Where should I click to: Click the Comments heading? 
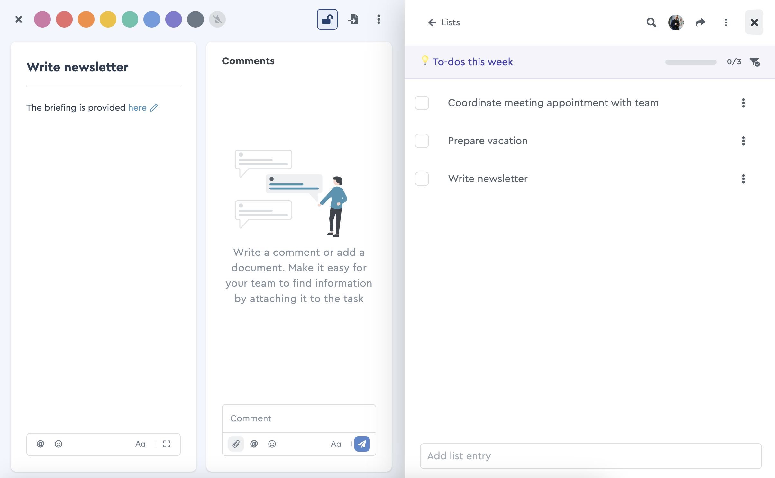[248, 61]
